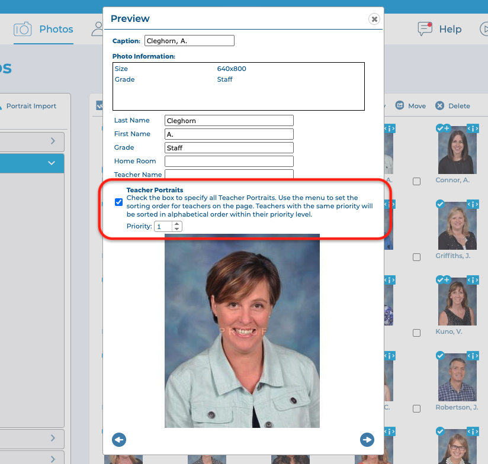
Task: Click the Home Room input field
Action: 229,161
